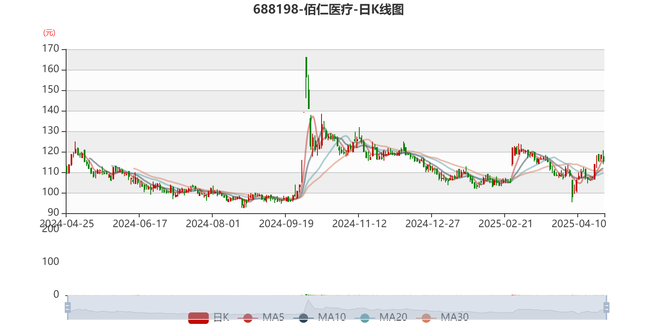Click the 130 price axis label
Screen dimensions: 657x328
[51, 130]
